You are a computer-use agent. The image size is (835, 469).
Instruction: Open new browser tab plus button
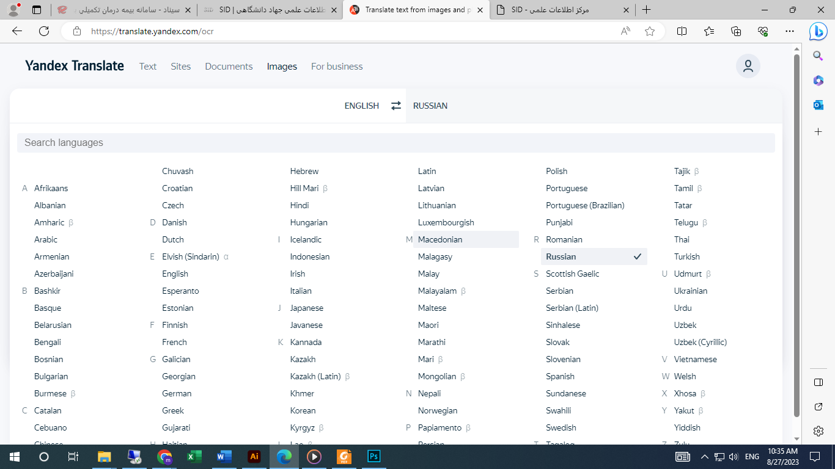[x=647, y=10]
